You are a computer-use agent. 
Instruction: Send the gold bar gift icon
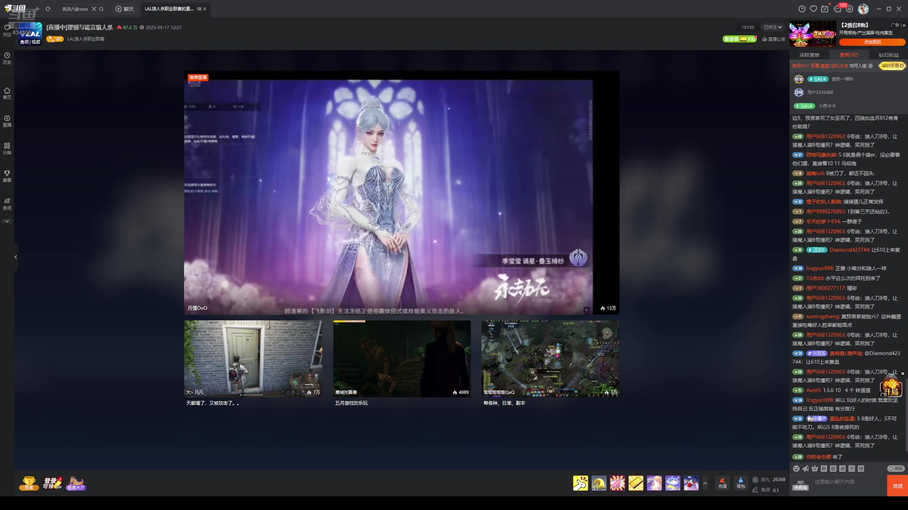636,483
